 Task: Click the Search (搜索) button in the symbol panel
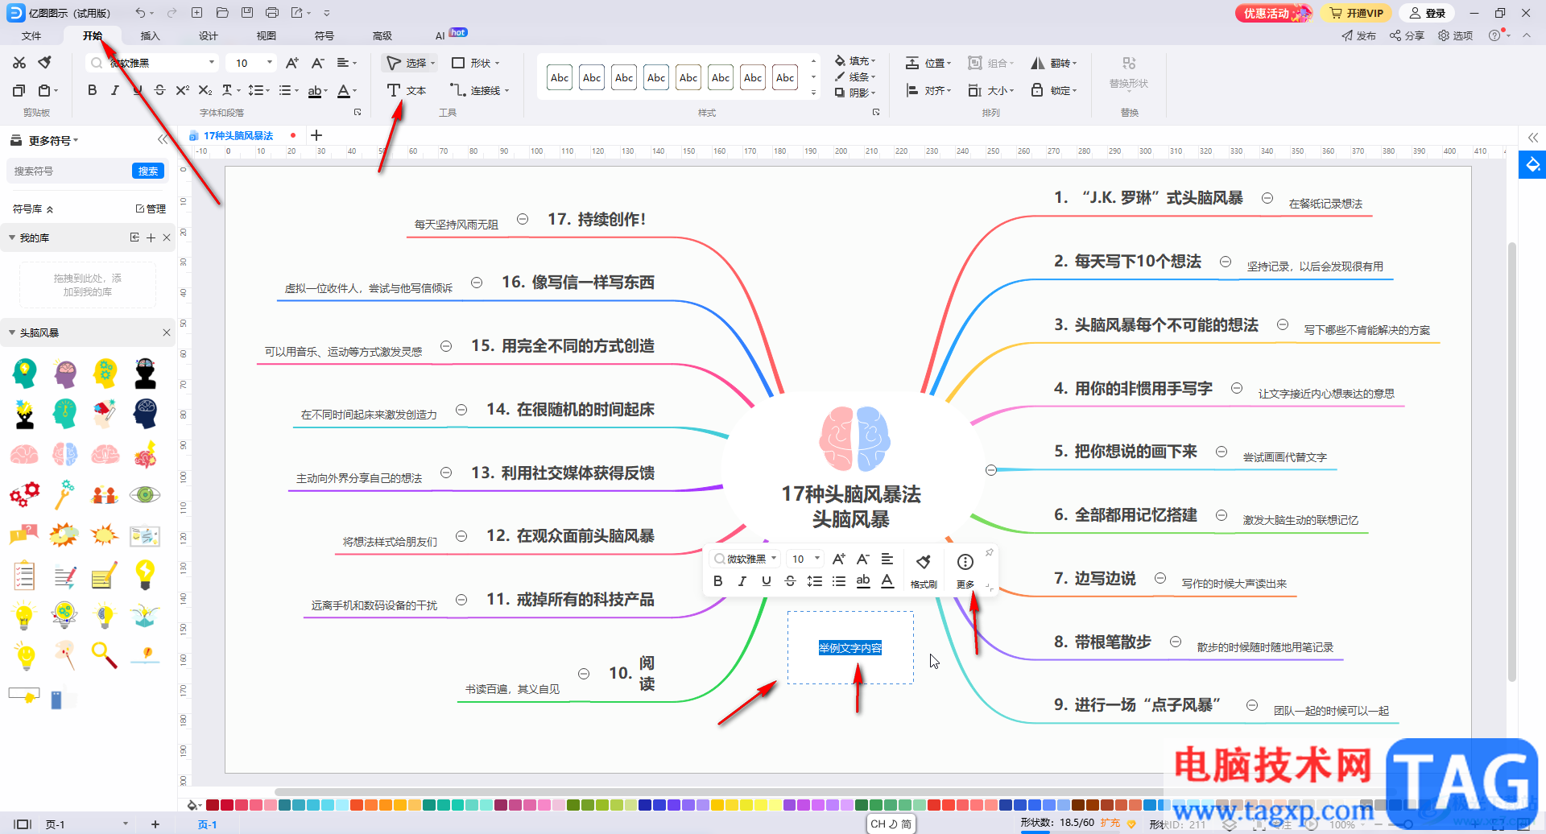tap(148, 171)
